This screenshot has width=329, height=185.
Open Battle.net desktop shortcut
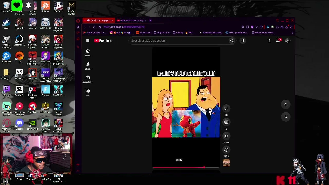tap(6, 58)
